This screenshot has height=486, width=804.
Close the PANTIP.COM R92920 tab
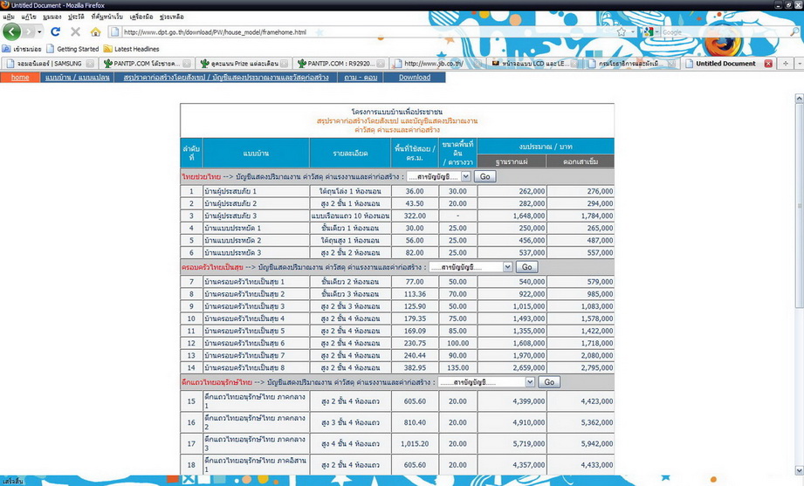pyautogui.click(x=381, y=64)
